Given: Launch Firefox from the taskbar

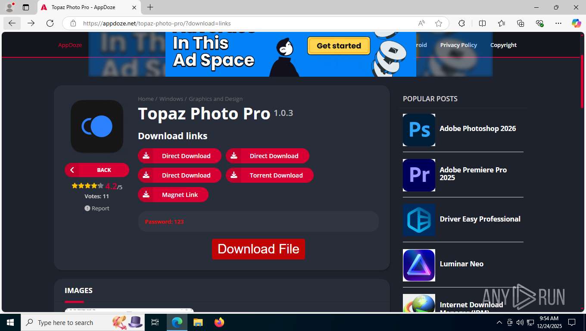Looking at the screenshot, I should click(219, 322).
